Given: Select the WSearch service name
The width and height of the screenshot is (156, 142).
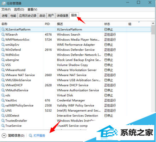Looking at the screenshot, I should [x=11, y=35].
